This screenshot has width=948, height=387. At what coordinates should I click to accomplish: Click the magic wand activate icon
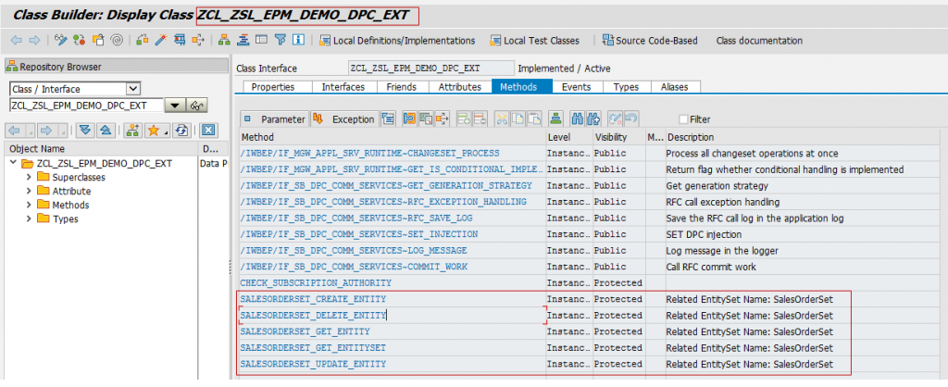pos(160,41)
